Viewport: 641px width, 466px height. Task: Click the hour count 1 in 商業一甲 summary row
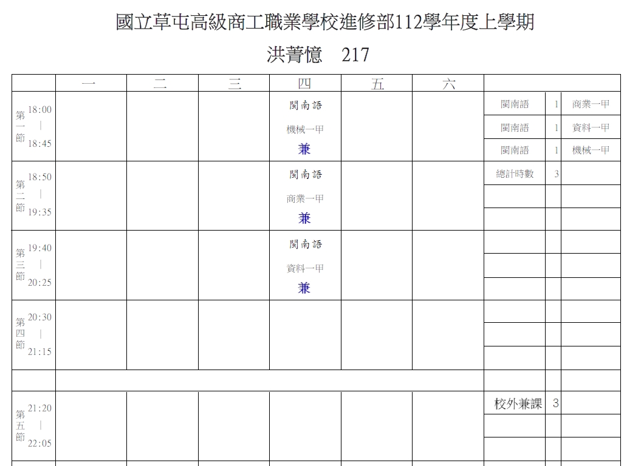(556, 104)
